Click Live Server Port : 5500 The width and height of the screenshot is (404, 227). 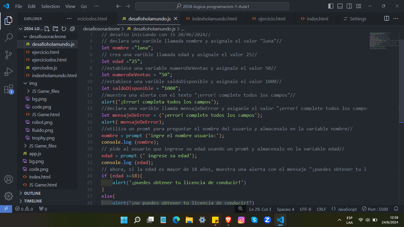point(375,209)
